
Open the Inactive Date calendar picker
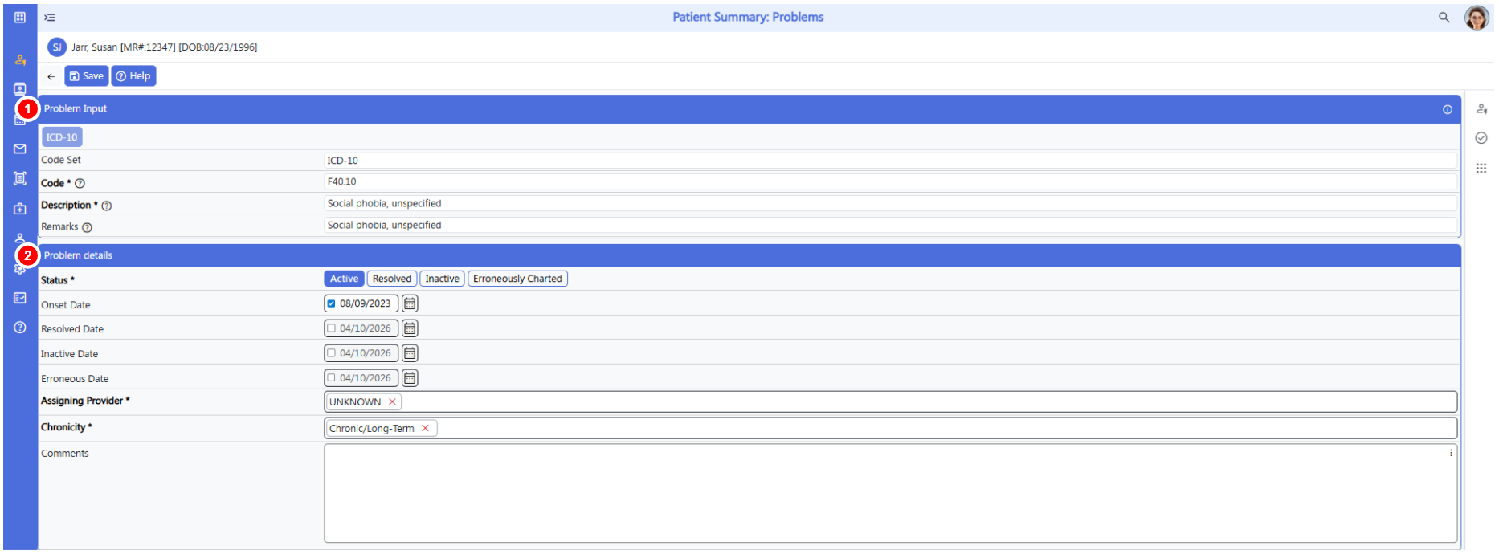[410, 353]
